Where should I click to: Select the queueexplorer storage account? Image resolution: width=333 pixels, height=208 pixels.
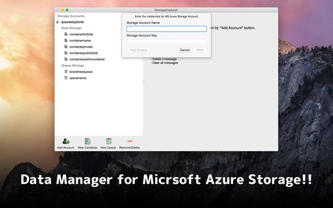tap(72, 22)
